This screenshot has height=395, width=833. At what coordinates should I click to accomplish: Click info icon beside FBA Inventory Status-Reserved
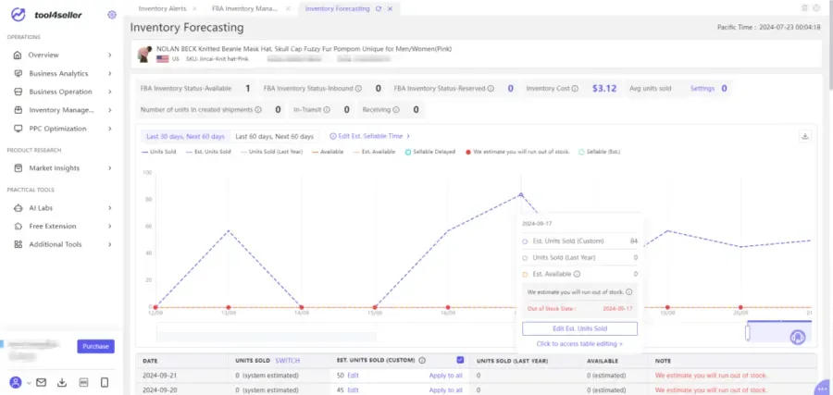click(x=491, y=89)
